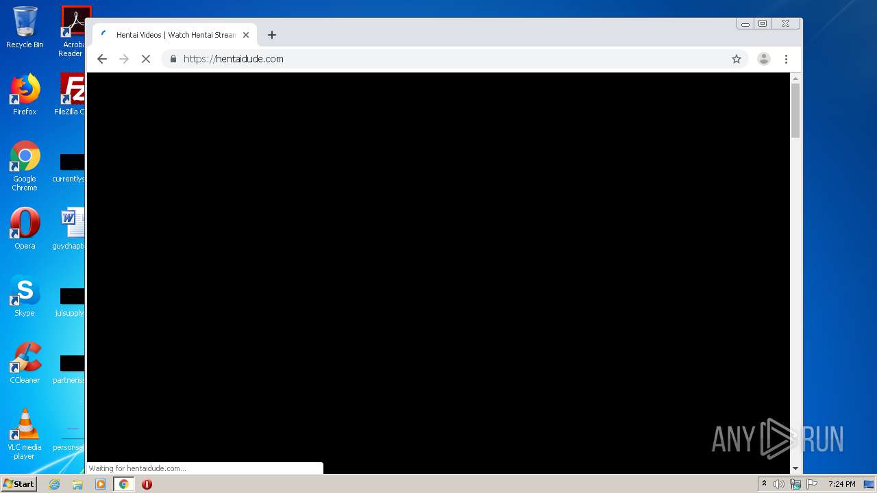The height and width of the screenshot is (493, 877).
Task: Go back using Chrome's back arrow
Action: pos(102,59)
